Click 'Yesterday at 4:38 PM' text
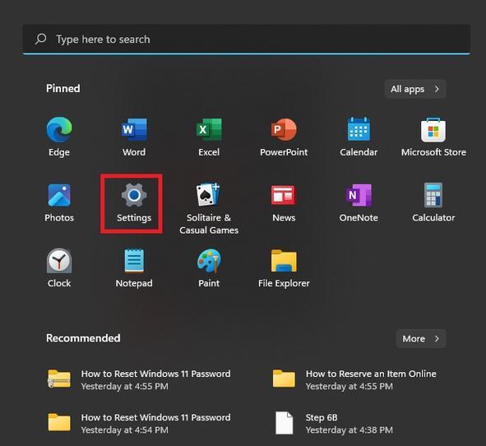The height and width of the screenshot is (446, 486). tap(349, 430)
